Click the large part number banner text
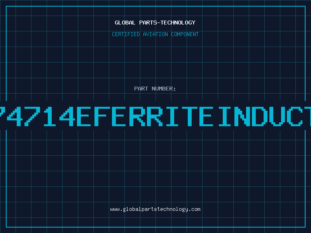 click(x=155, y=116)
